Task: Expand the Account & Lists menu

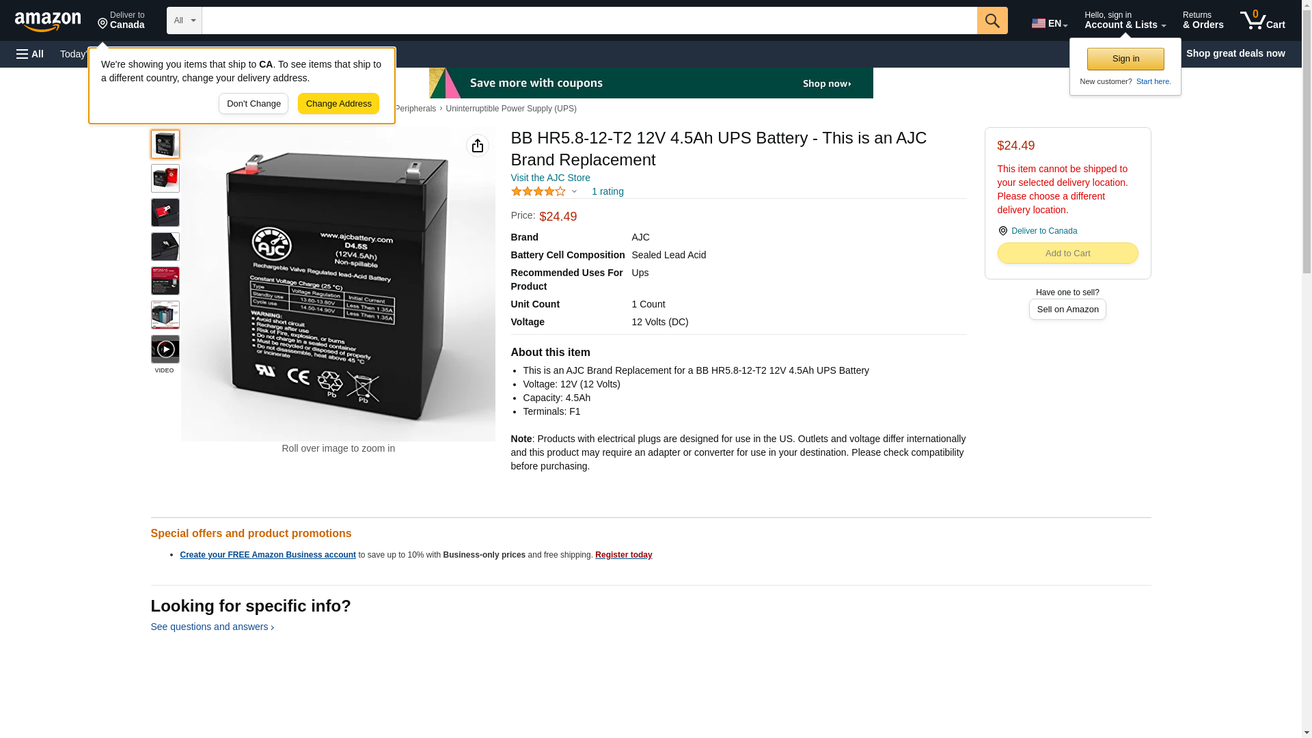Action: [x=1125, y=20]
